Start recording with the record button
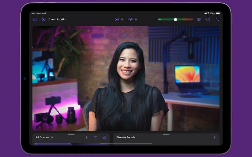This screenshot has width=252, height=157. coord(117,20)
